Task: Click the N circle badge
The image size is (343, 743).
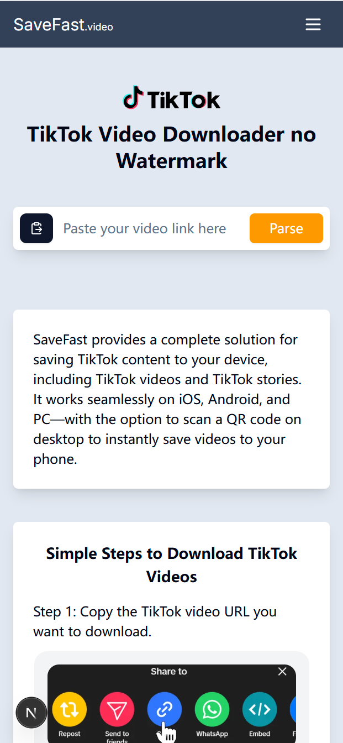Action: tap(31, 712)
